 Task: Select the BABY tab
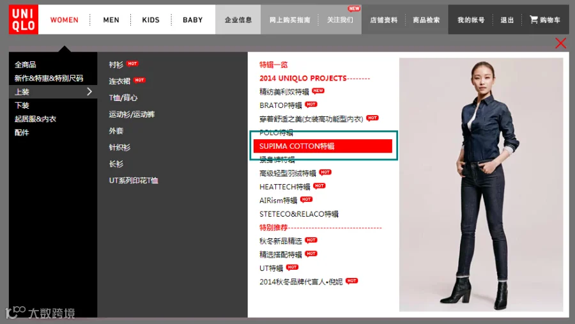192,20
